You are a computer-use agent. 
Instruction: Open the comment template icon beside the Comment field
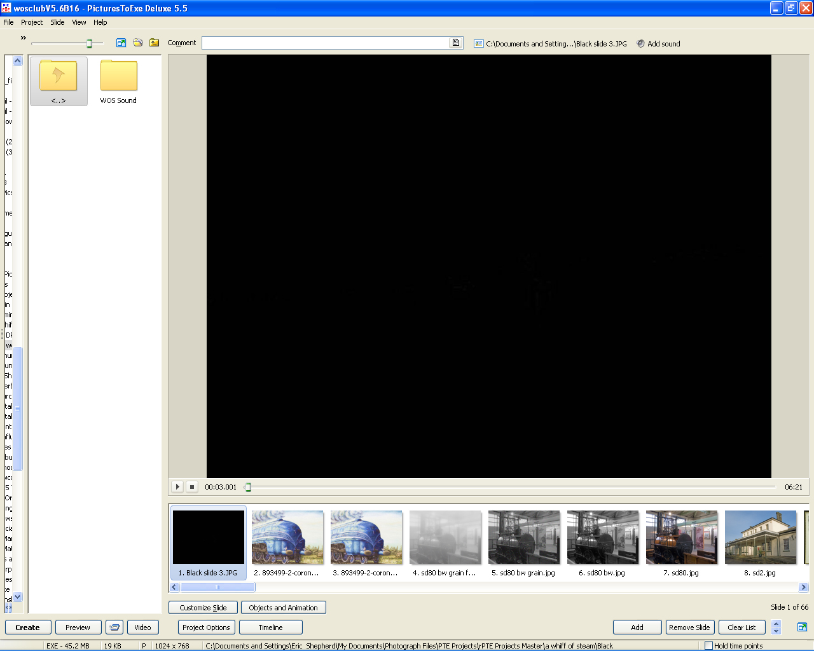coord(456,43)
